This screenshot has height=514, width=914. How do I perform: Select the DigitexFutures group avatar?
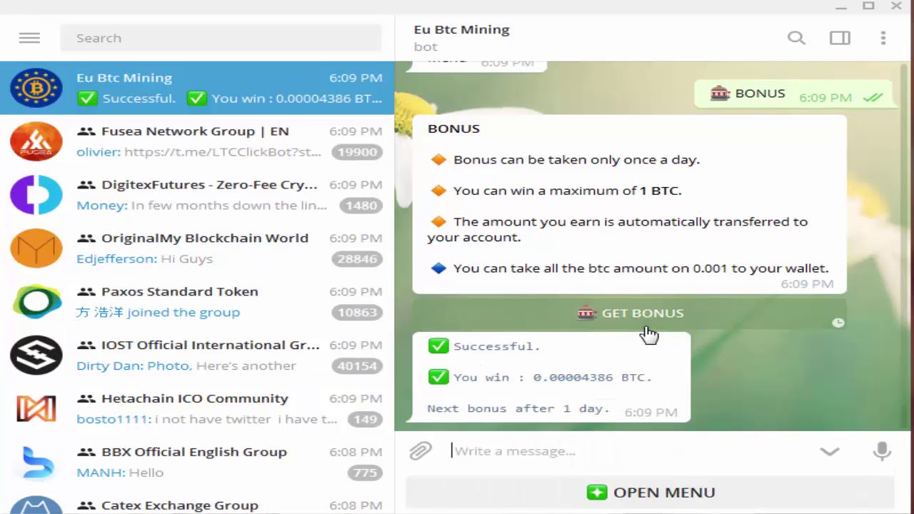pyautogui.click(x=36, y=195)
